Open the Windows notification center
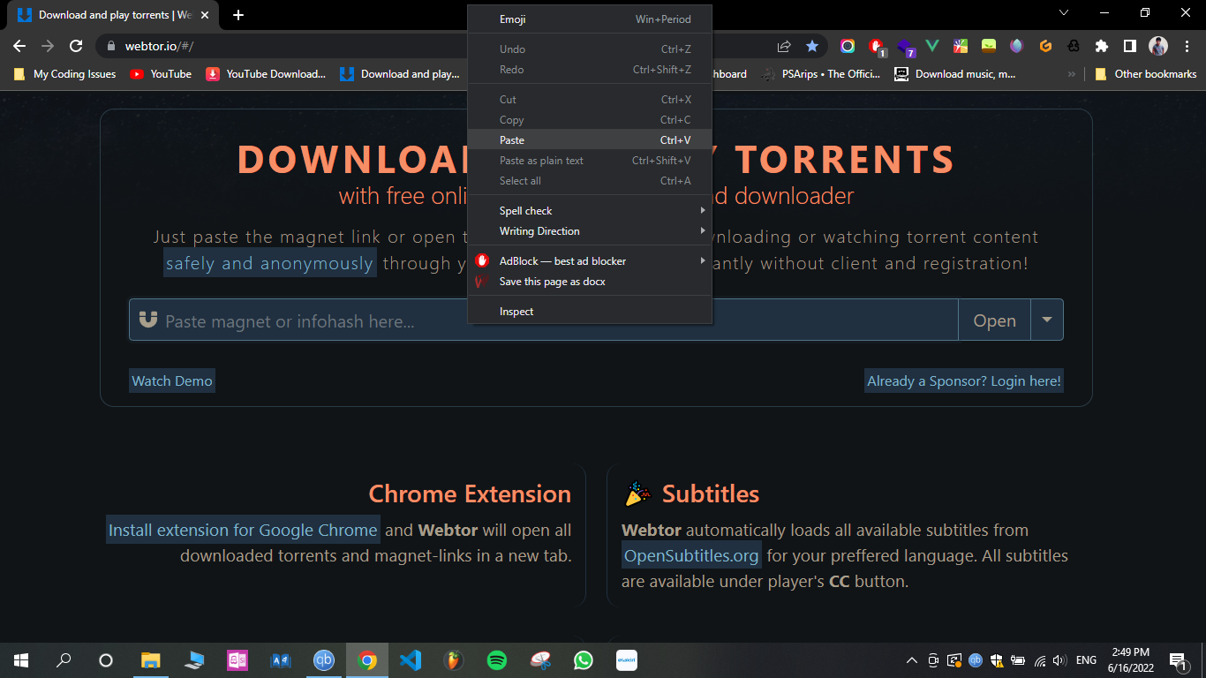Screen dimensions: 1206x678 (1177, 660)
